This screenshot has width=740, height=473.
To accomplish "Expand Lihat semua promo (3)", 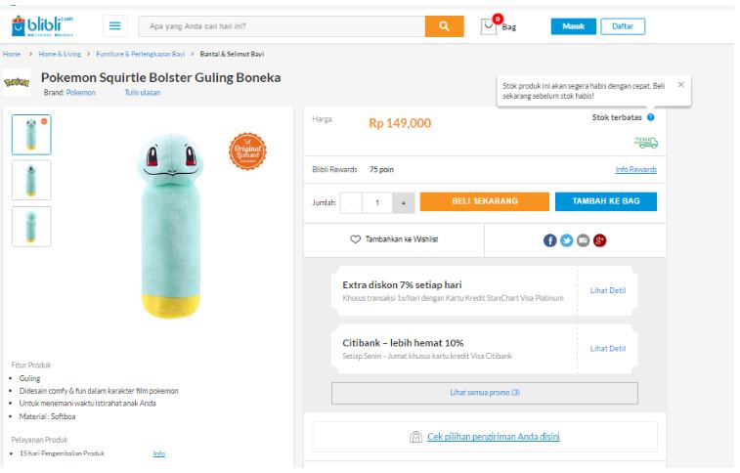I will point(484,393).
